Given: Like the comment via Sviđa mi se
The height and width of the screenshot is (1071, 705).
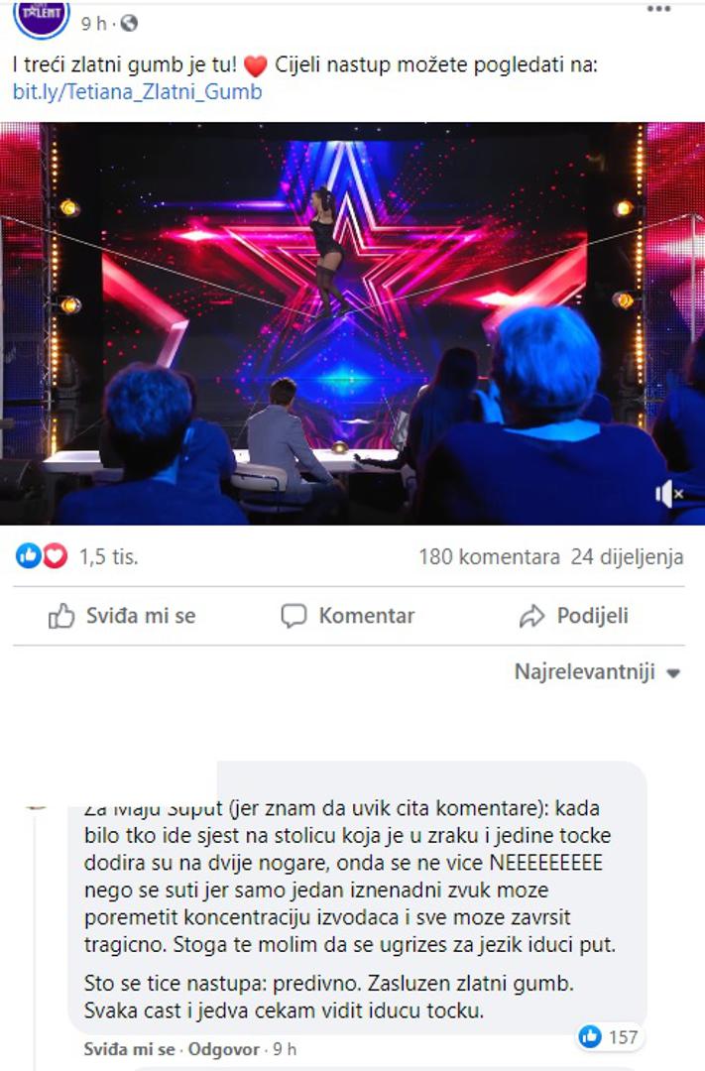Looking at the screenshot, I should coord(129,1049).
